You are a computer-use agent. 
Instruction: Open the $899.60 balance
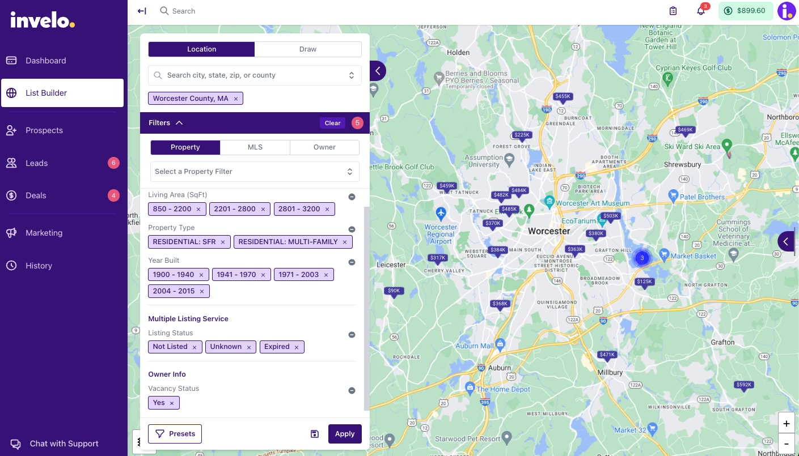click(x=746, y=11)
